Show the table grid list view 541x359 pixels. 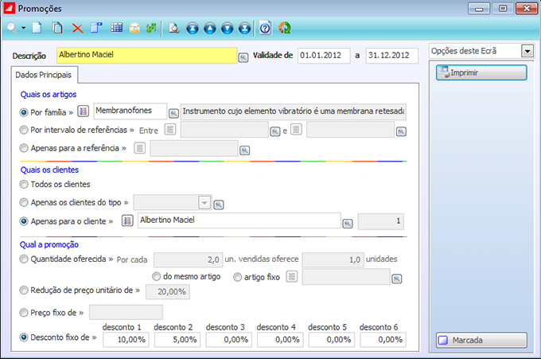pyautogui.click(x=117, y=28)
